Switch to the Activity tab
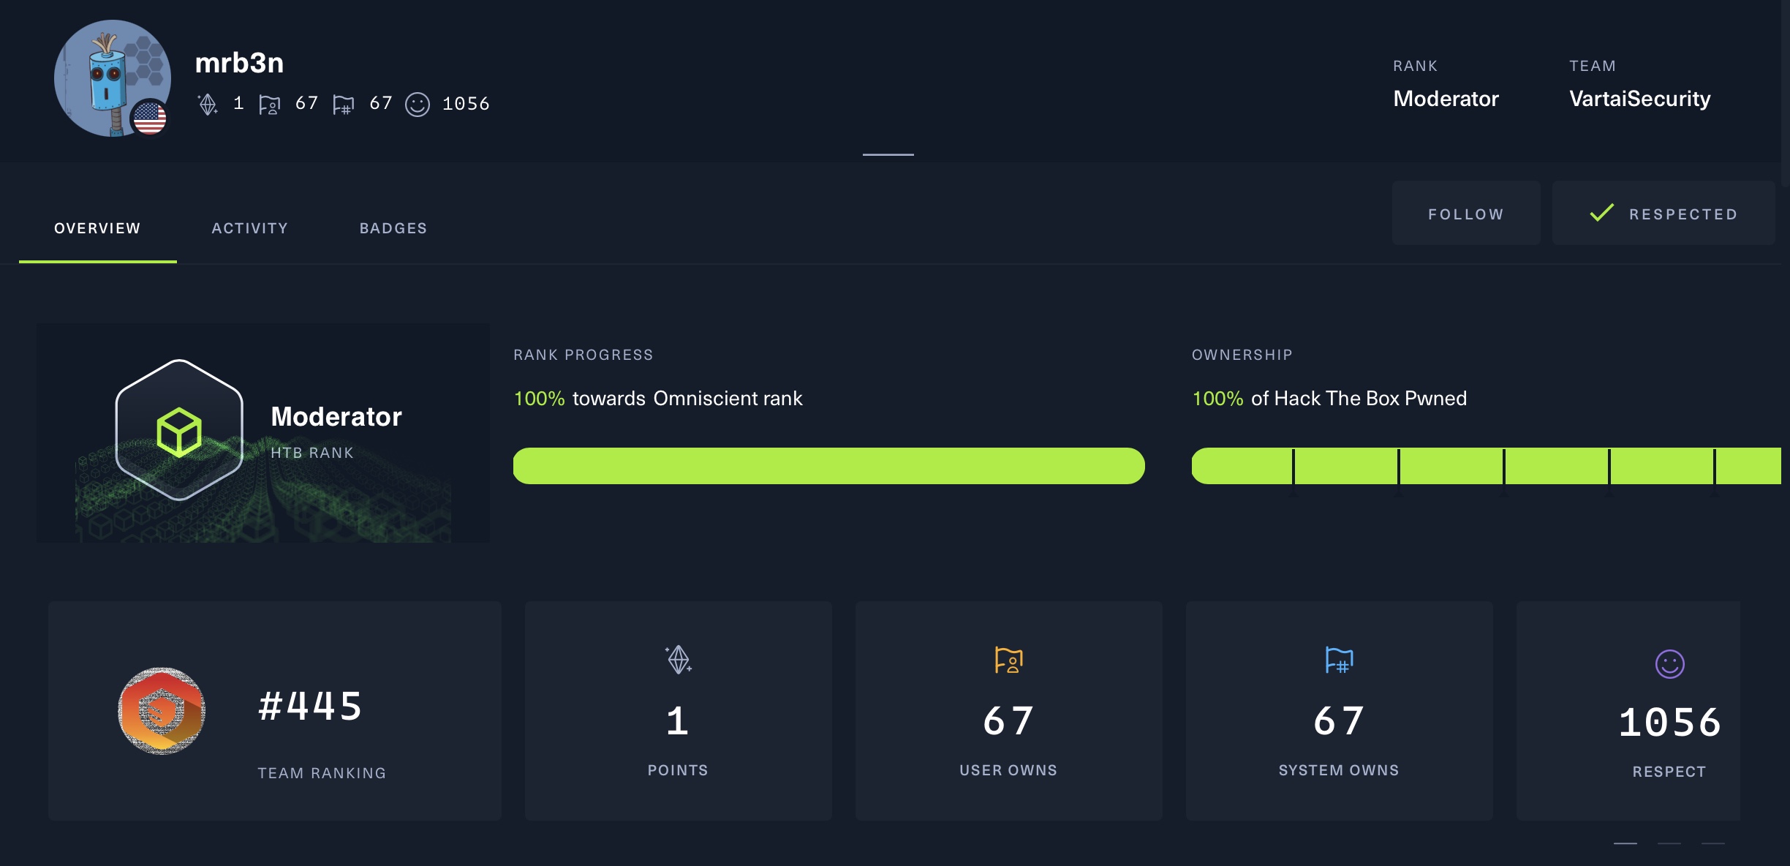This screenshot has height=866, width=1790. coord(250,228)
